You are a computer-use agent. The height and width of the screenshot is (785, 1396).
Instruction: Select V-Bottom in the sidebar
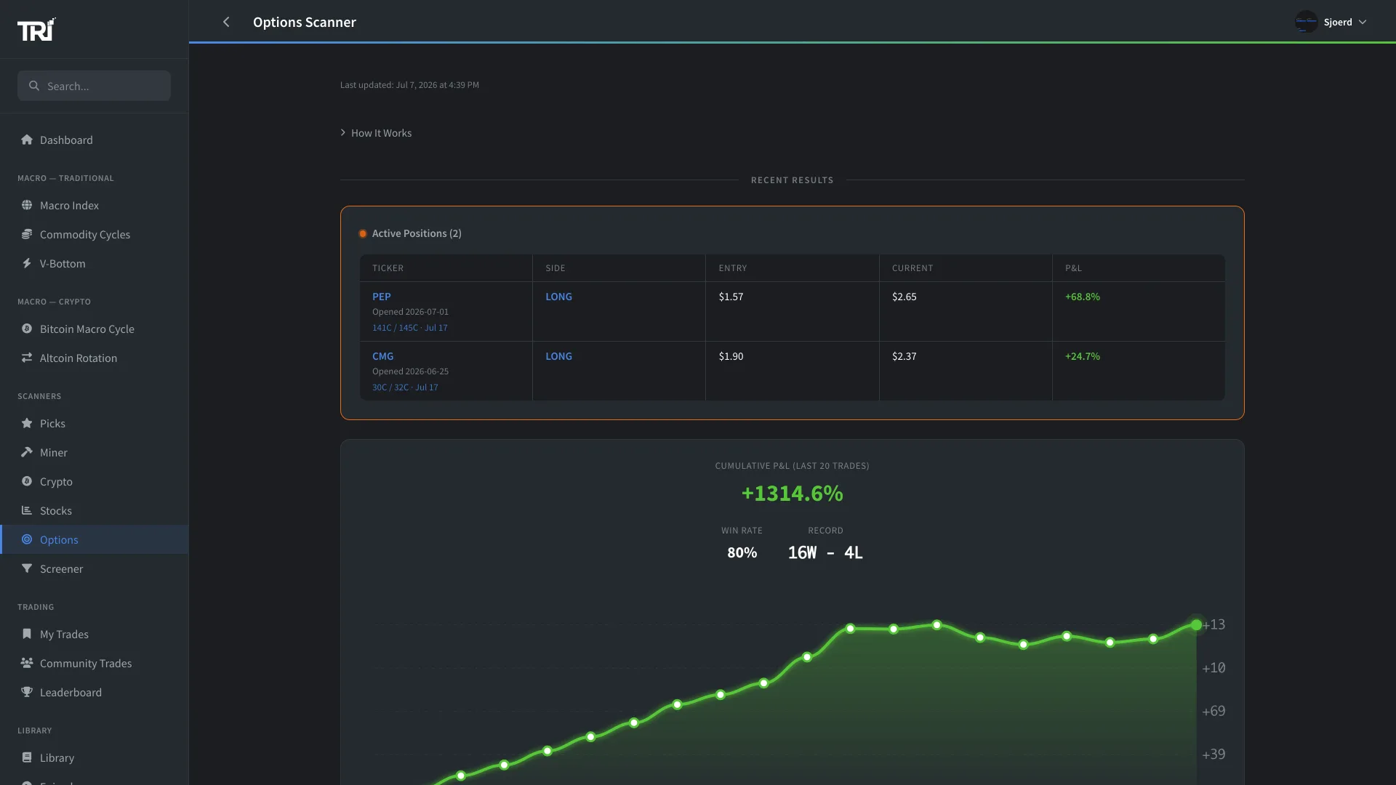pyautogui.click(x=95, y=263)
